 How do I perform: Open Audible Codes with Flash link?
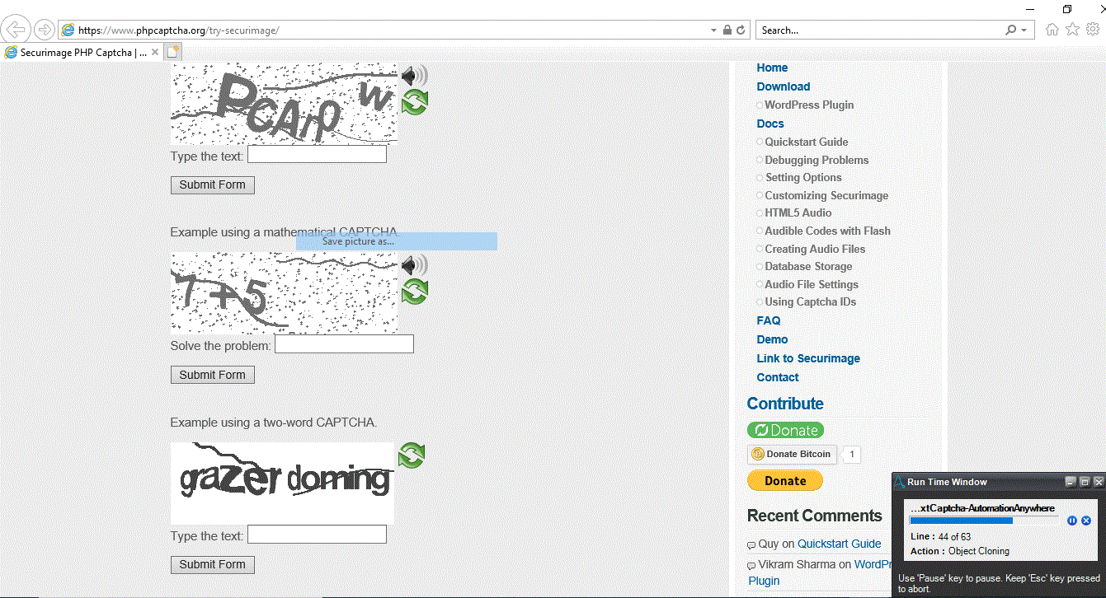pyautogui.click(x=828, y=231)
